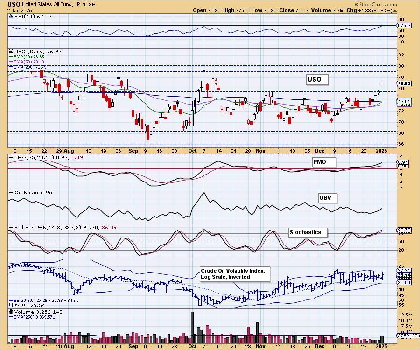The height and width of the screenshot is (350, 420).
Task: Click the purple EMA(50) legend line swatch
Action: pyautogui.click(x=11, y=62)
